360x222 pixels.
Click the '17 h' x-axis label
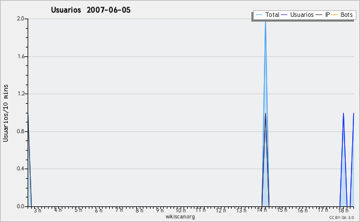coord(323,210)
